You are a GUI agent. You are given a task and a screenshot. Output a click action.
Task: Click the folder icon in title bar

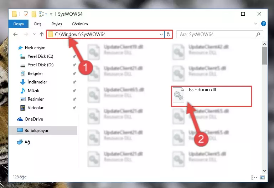[15, 14]
